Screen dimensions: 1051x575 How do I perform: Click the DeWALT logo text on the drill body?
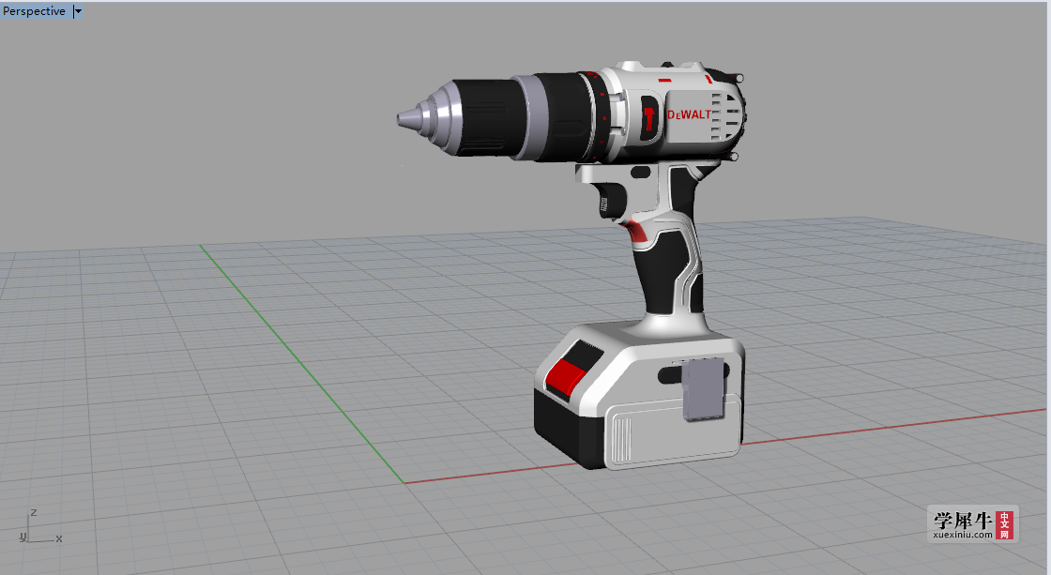tap(689, 114)
